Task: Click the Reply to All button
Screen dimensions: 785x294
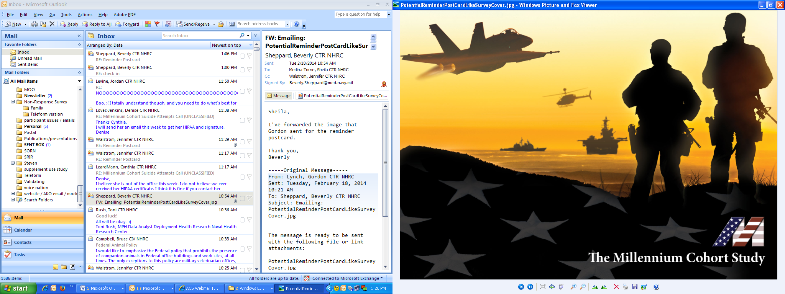Action: tap(97, 24)
